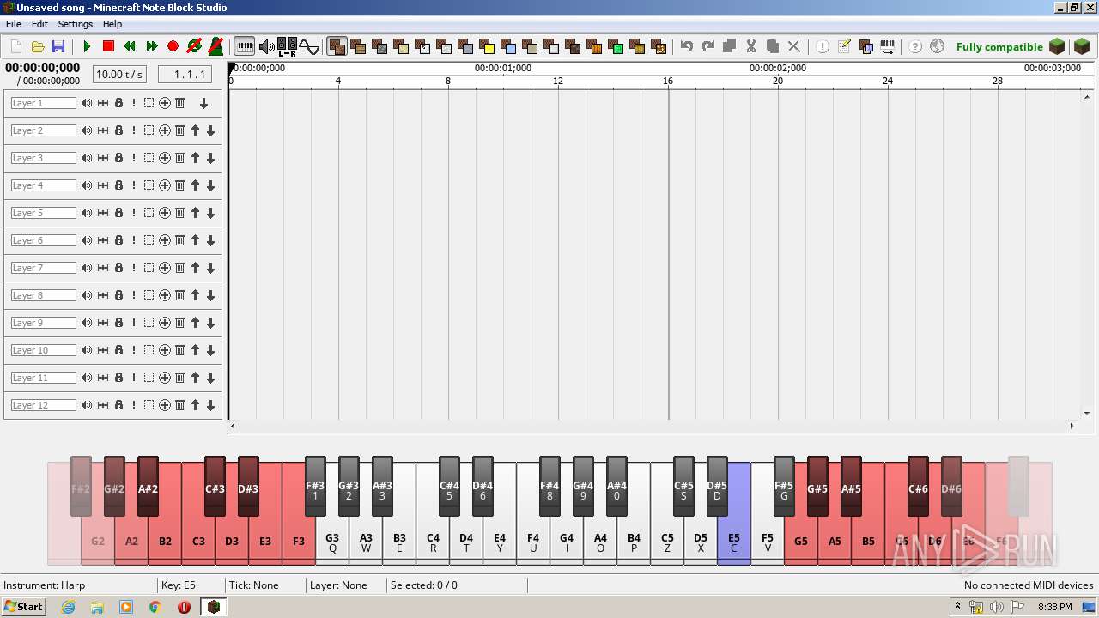Viewport: 1099px width, 618px height.
Task: Click the grass block icon beside Fully compatible
Action: tap(1058, 46)
